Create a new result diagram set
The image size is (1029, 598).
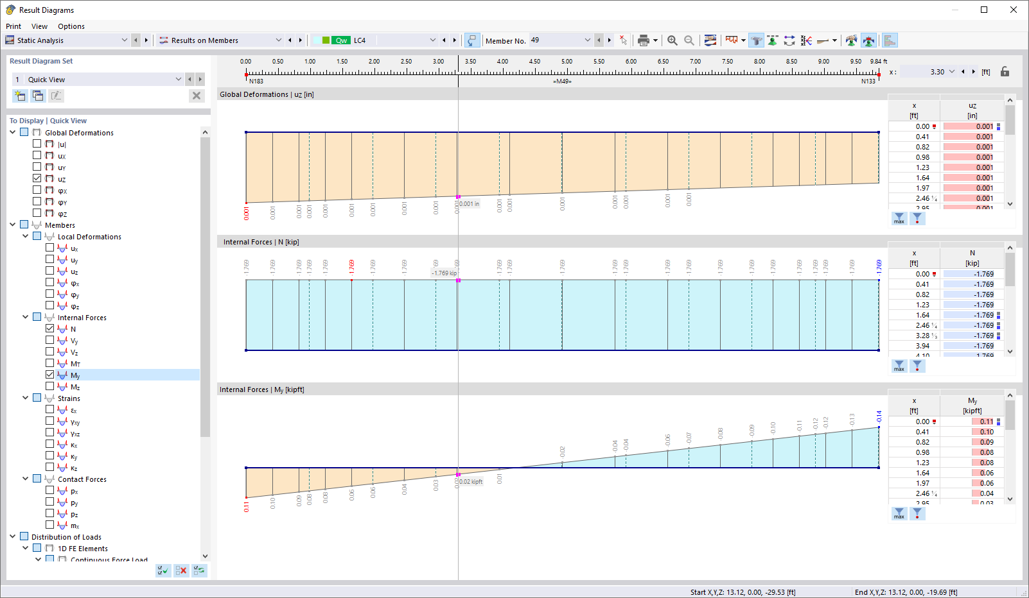click(20, 95)
